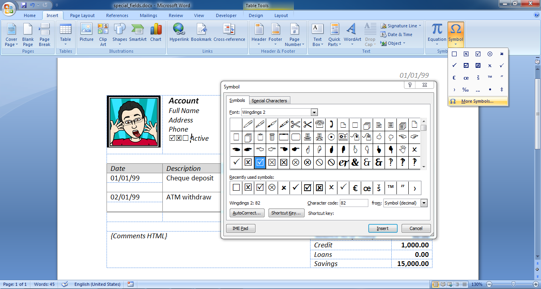541x289 pixels.
Task: Choose More Symbols menu entry
Action: [x=478, y=101]
